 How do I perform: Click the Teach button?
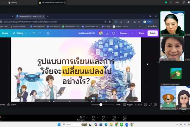(x=153, y=33)
